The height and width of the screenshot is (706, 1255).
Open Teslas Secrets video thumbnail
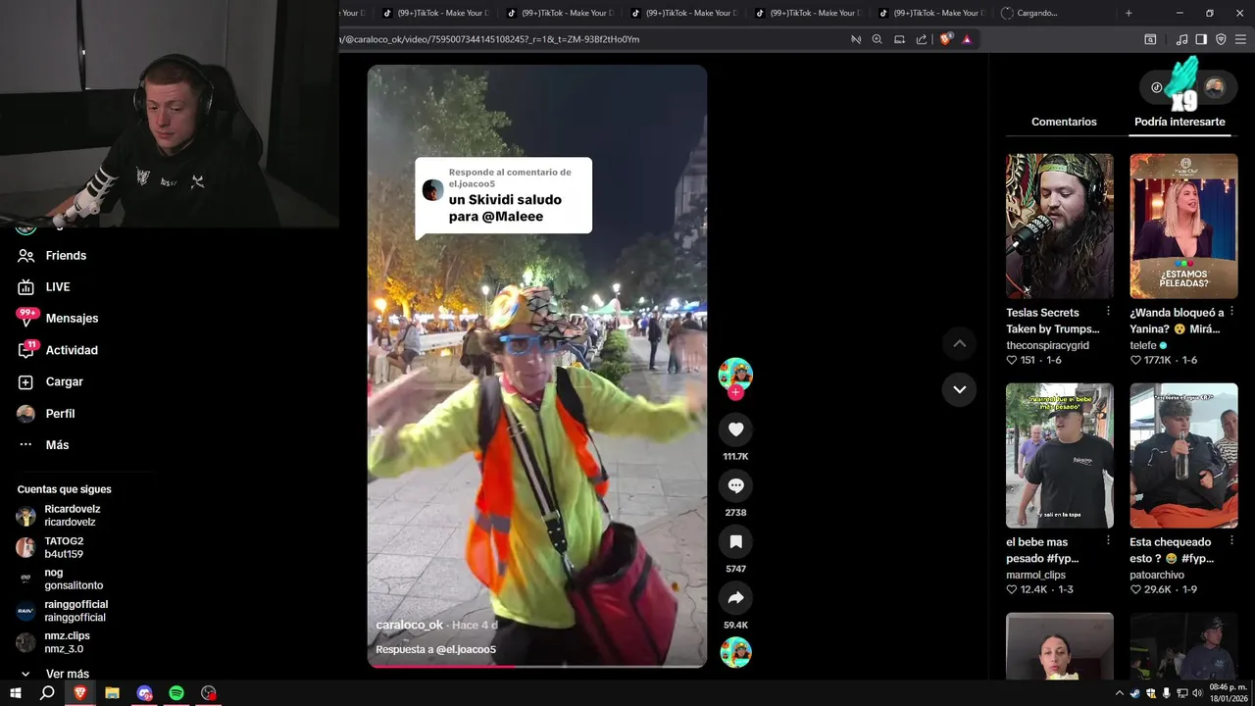click(x=1059, y=226)
